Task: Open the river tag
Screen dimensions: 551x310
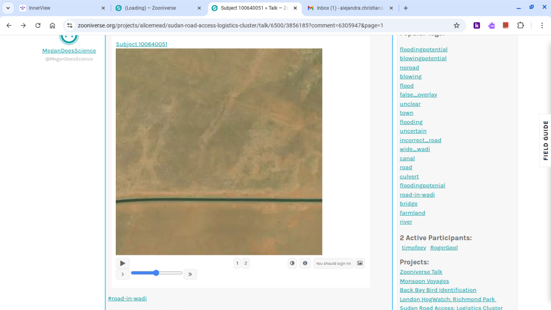Action: coord(406,222)
